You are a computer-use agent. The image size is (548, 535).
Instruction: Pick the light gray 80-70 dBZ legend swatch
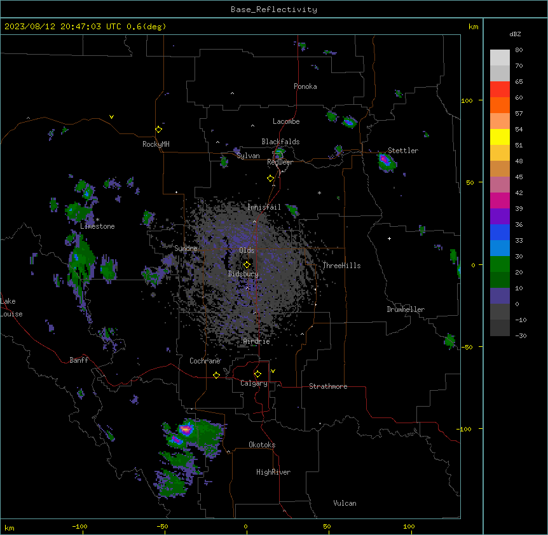tap(500, 57)
